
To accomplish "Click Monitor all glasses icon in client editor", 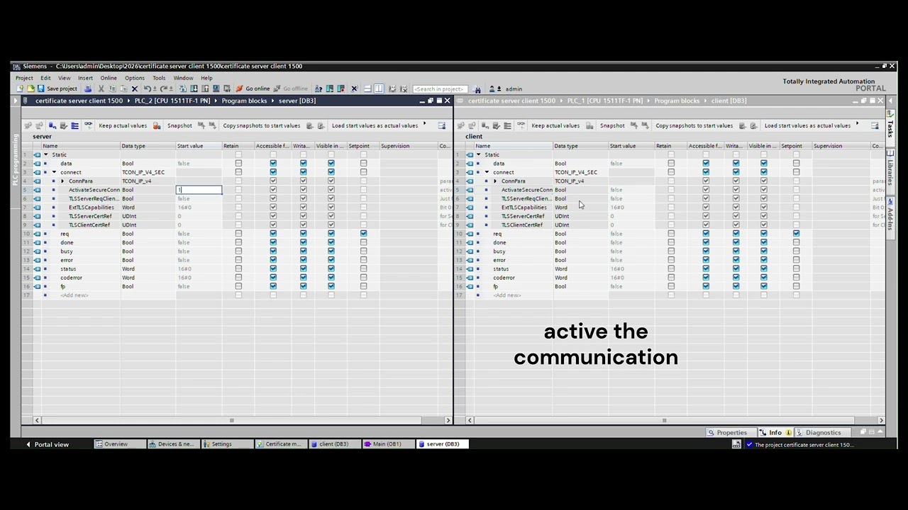I will [x=521, y=125].
